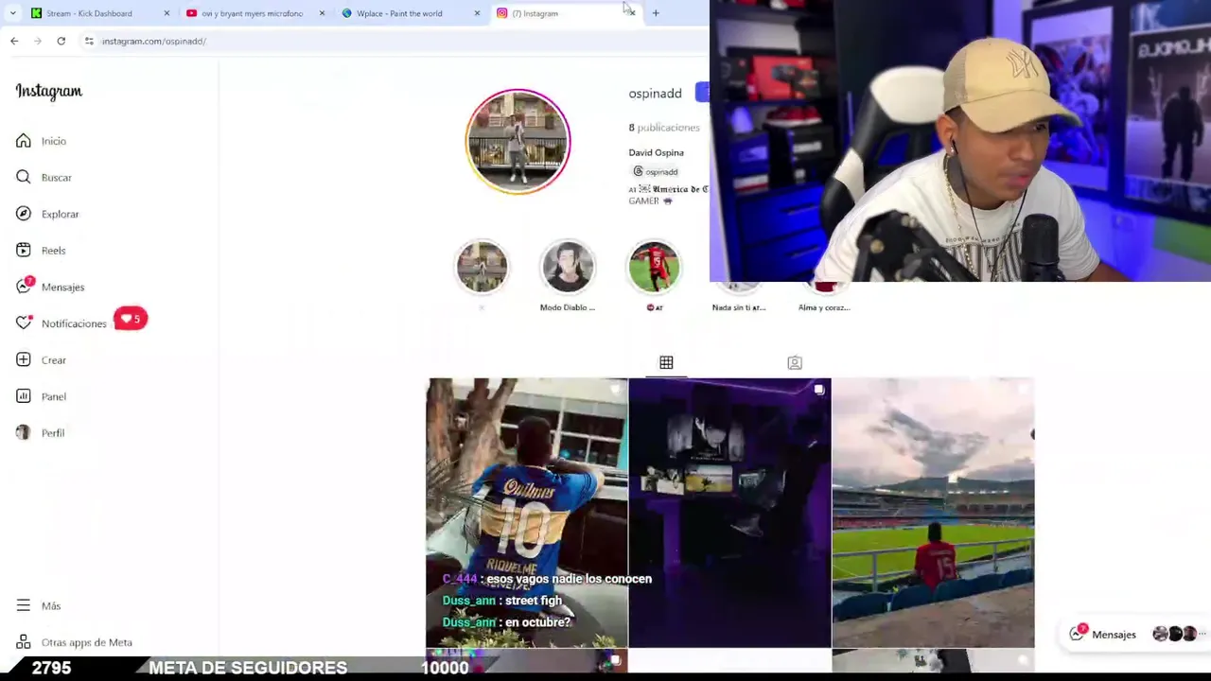1211x681 pixels.
Task: Open the sidebar Mensajes messenger icon
Action: point(24,287)
